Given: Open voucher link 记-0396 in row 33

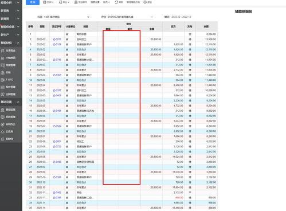Looking at the screenshot, I should [57, 198].
